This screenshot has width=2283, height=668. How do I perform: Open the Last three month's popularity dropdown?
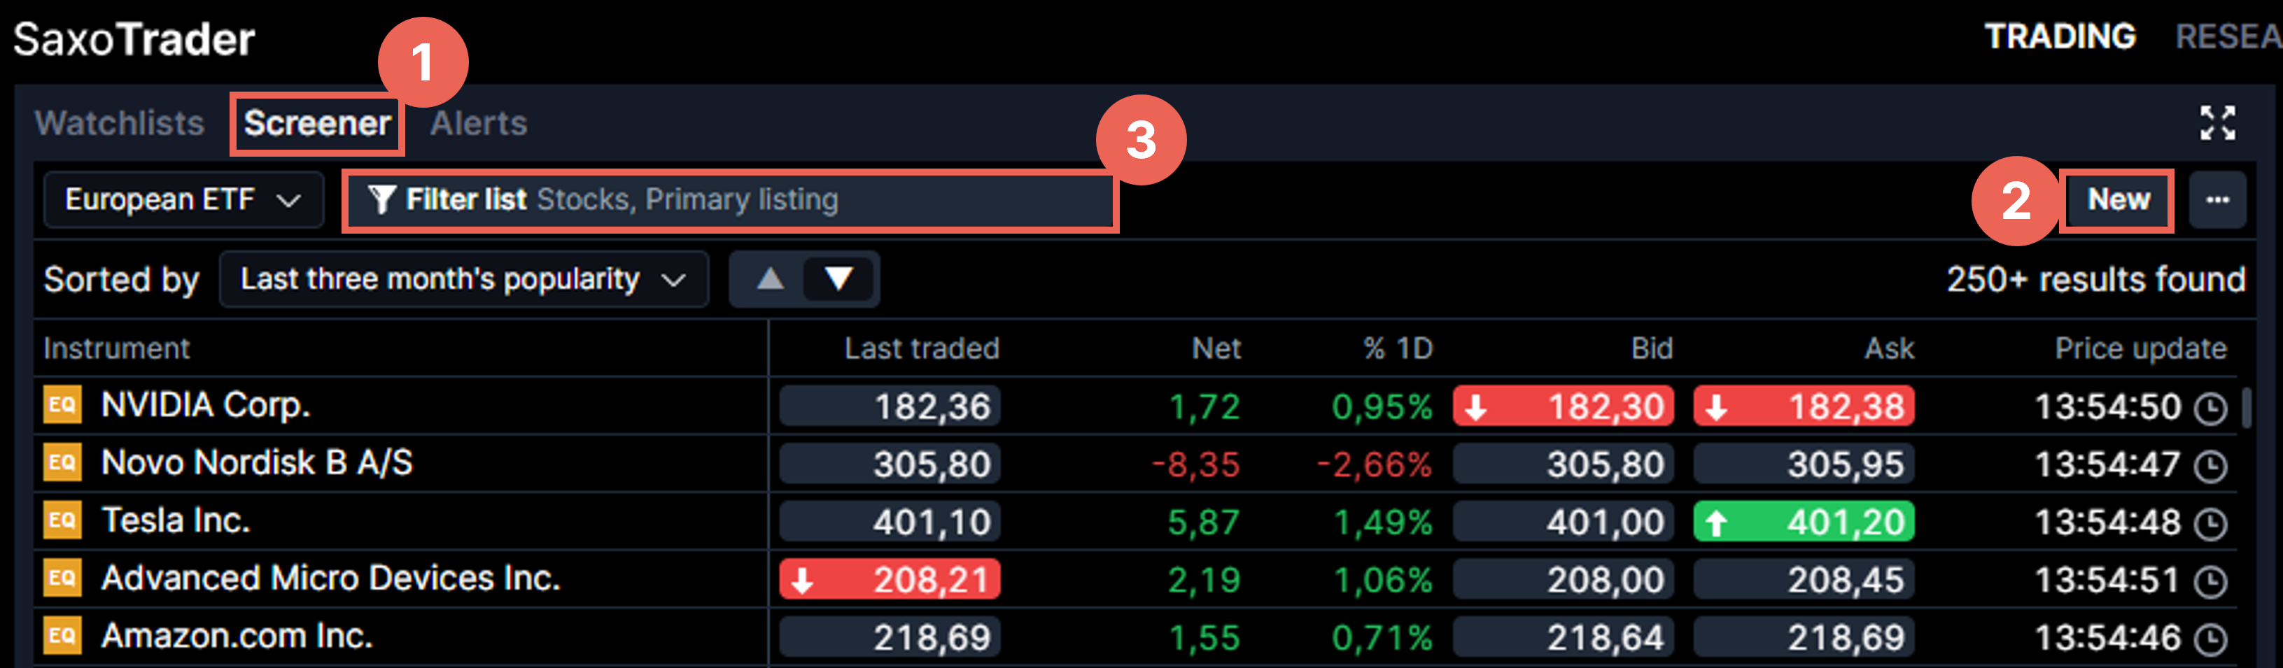coord(463,280)
